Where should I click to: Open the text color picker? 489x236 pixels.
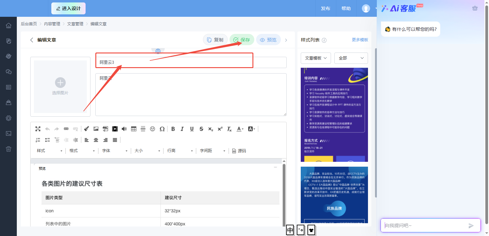240,129
